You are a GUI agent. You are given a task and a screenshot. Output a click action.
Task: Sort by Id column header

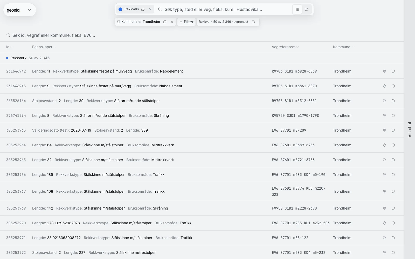10,47
